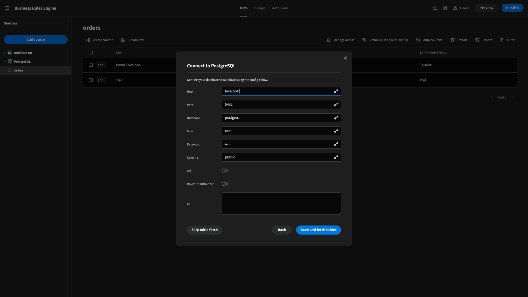Expand the Budibase DB tree node
The width and height of the screenshot is (528, 297).
pos(5,53)
